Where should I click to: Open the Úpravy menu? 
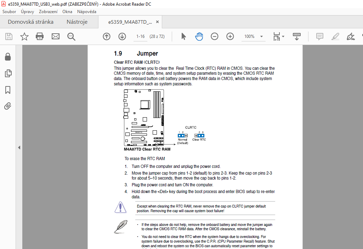[27, 12]
